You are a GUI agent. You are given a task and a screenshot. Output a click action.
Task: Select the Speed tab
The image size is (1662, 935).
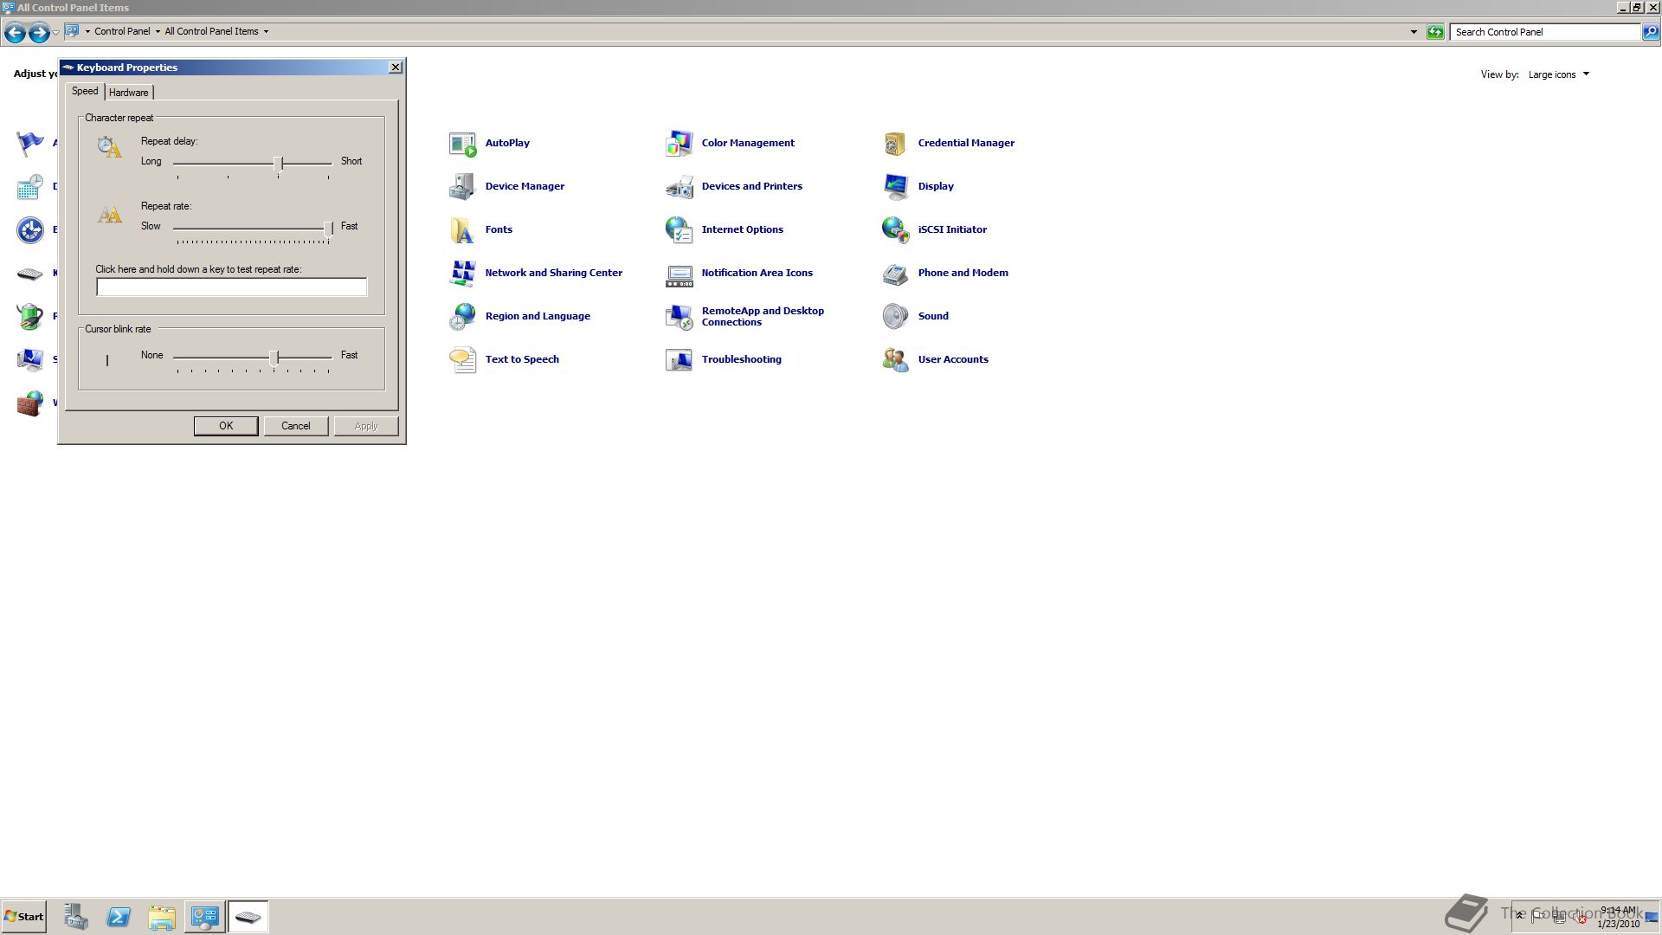85,91
